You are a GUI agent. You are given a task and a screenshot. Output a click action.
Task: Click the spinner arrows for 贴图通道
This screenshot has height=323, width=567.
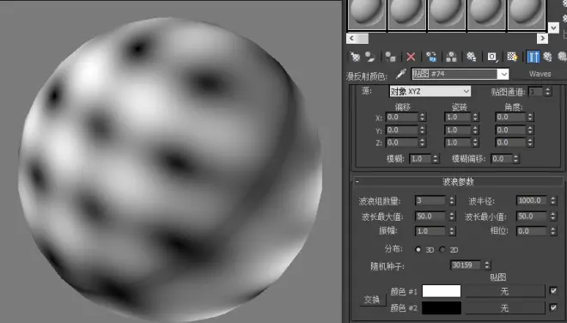coord(548,92)
